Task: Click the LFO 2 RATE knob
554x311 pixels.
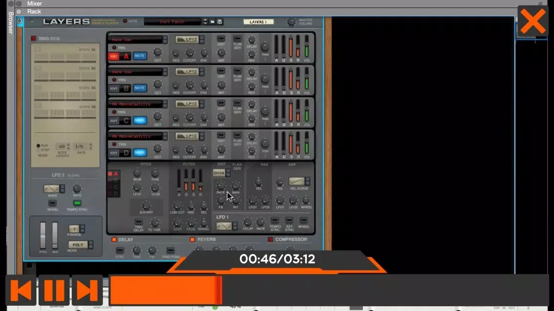Action: click(77, 189)
